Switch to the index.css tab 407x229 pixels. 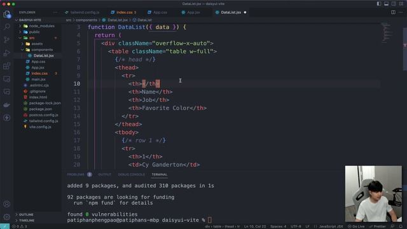tap(124, 12)
